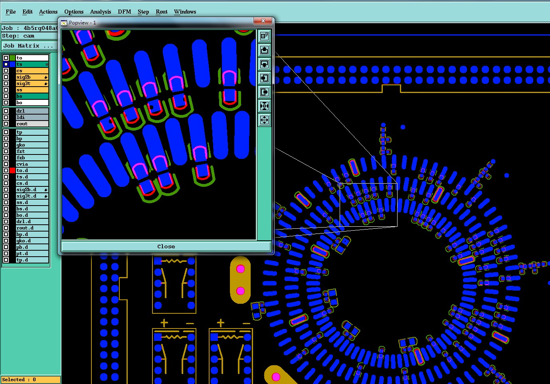Click the green color swatch of to layer
Image resolution: width=550 pixels, height=384 pixels.
click(x=12, y=58)
